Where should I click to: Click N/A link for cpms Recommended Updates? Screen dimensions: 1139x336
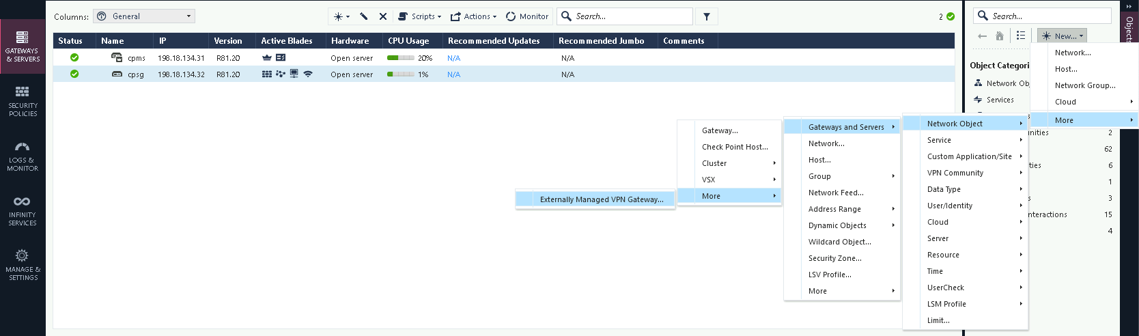click(453, 58)
